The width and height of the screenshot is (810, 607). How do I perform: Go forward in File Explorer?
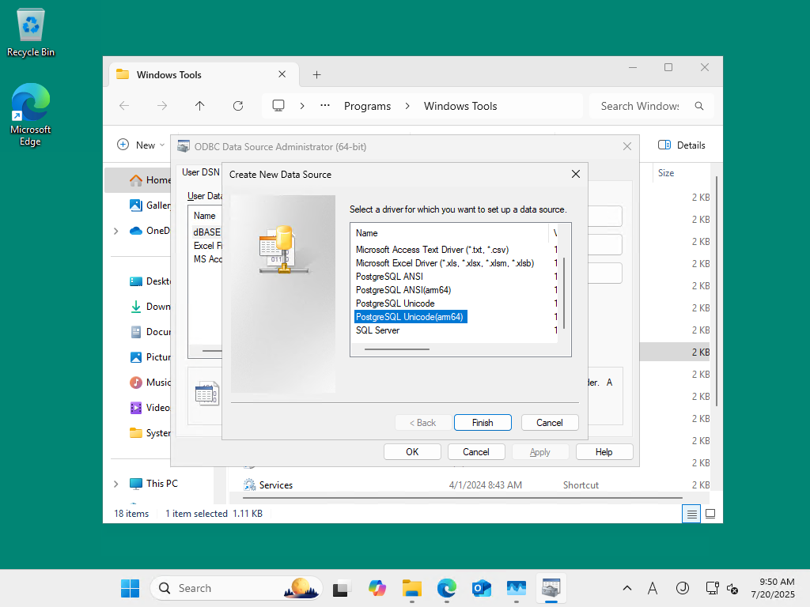(x=162, y=106)
